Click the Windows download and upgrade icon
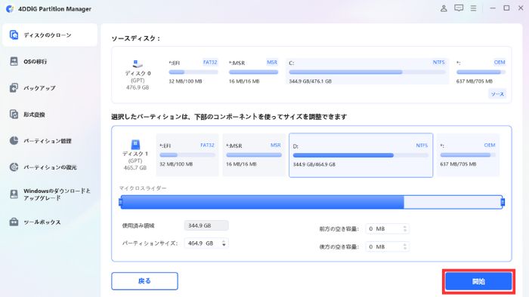Screen dimensions: 529x297 [14, 194]
